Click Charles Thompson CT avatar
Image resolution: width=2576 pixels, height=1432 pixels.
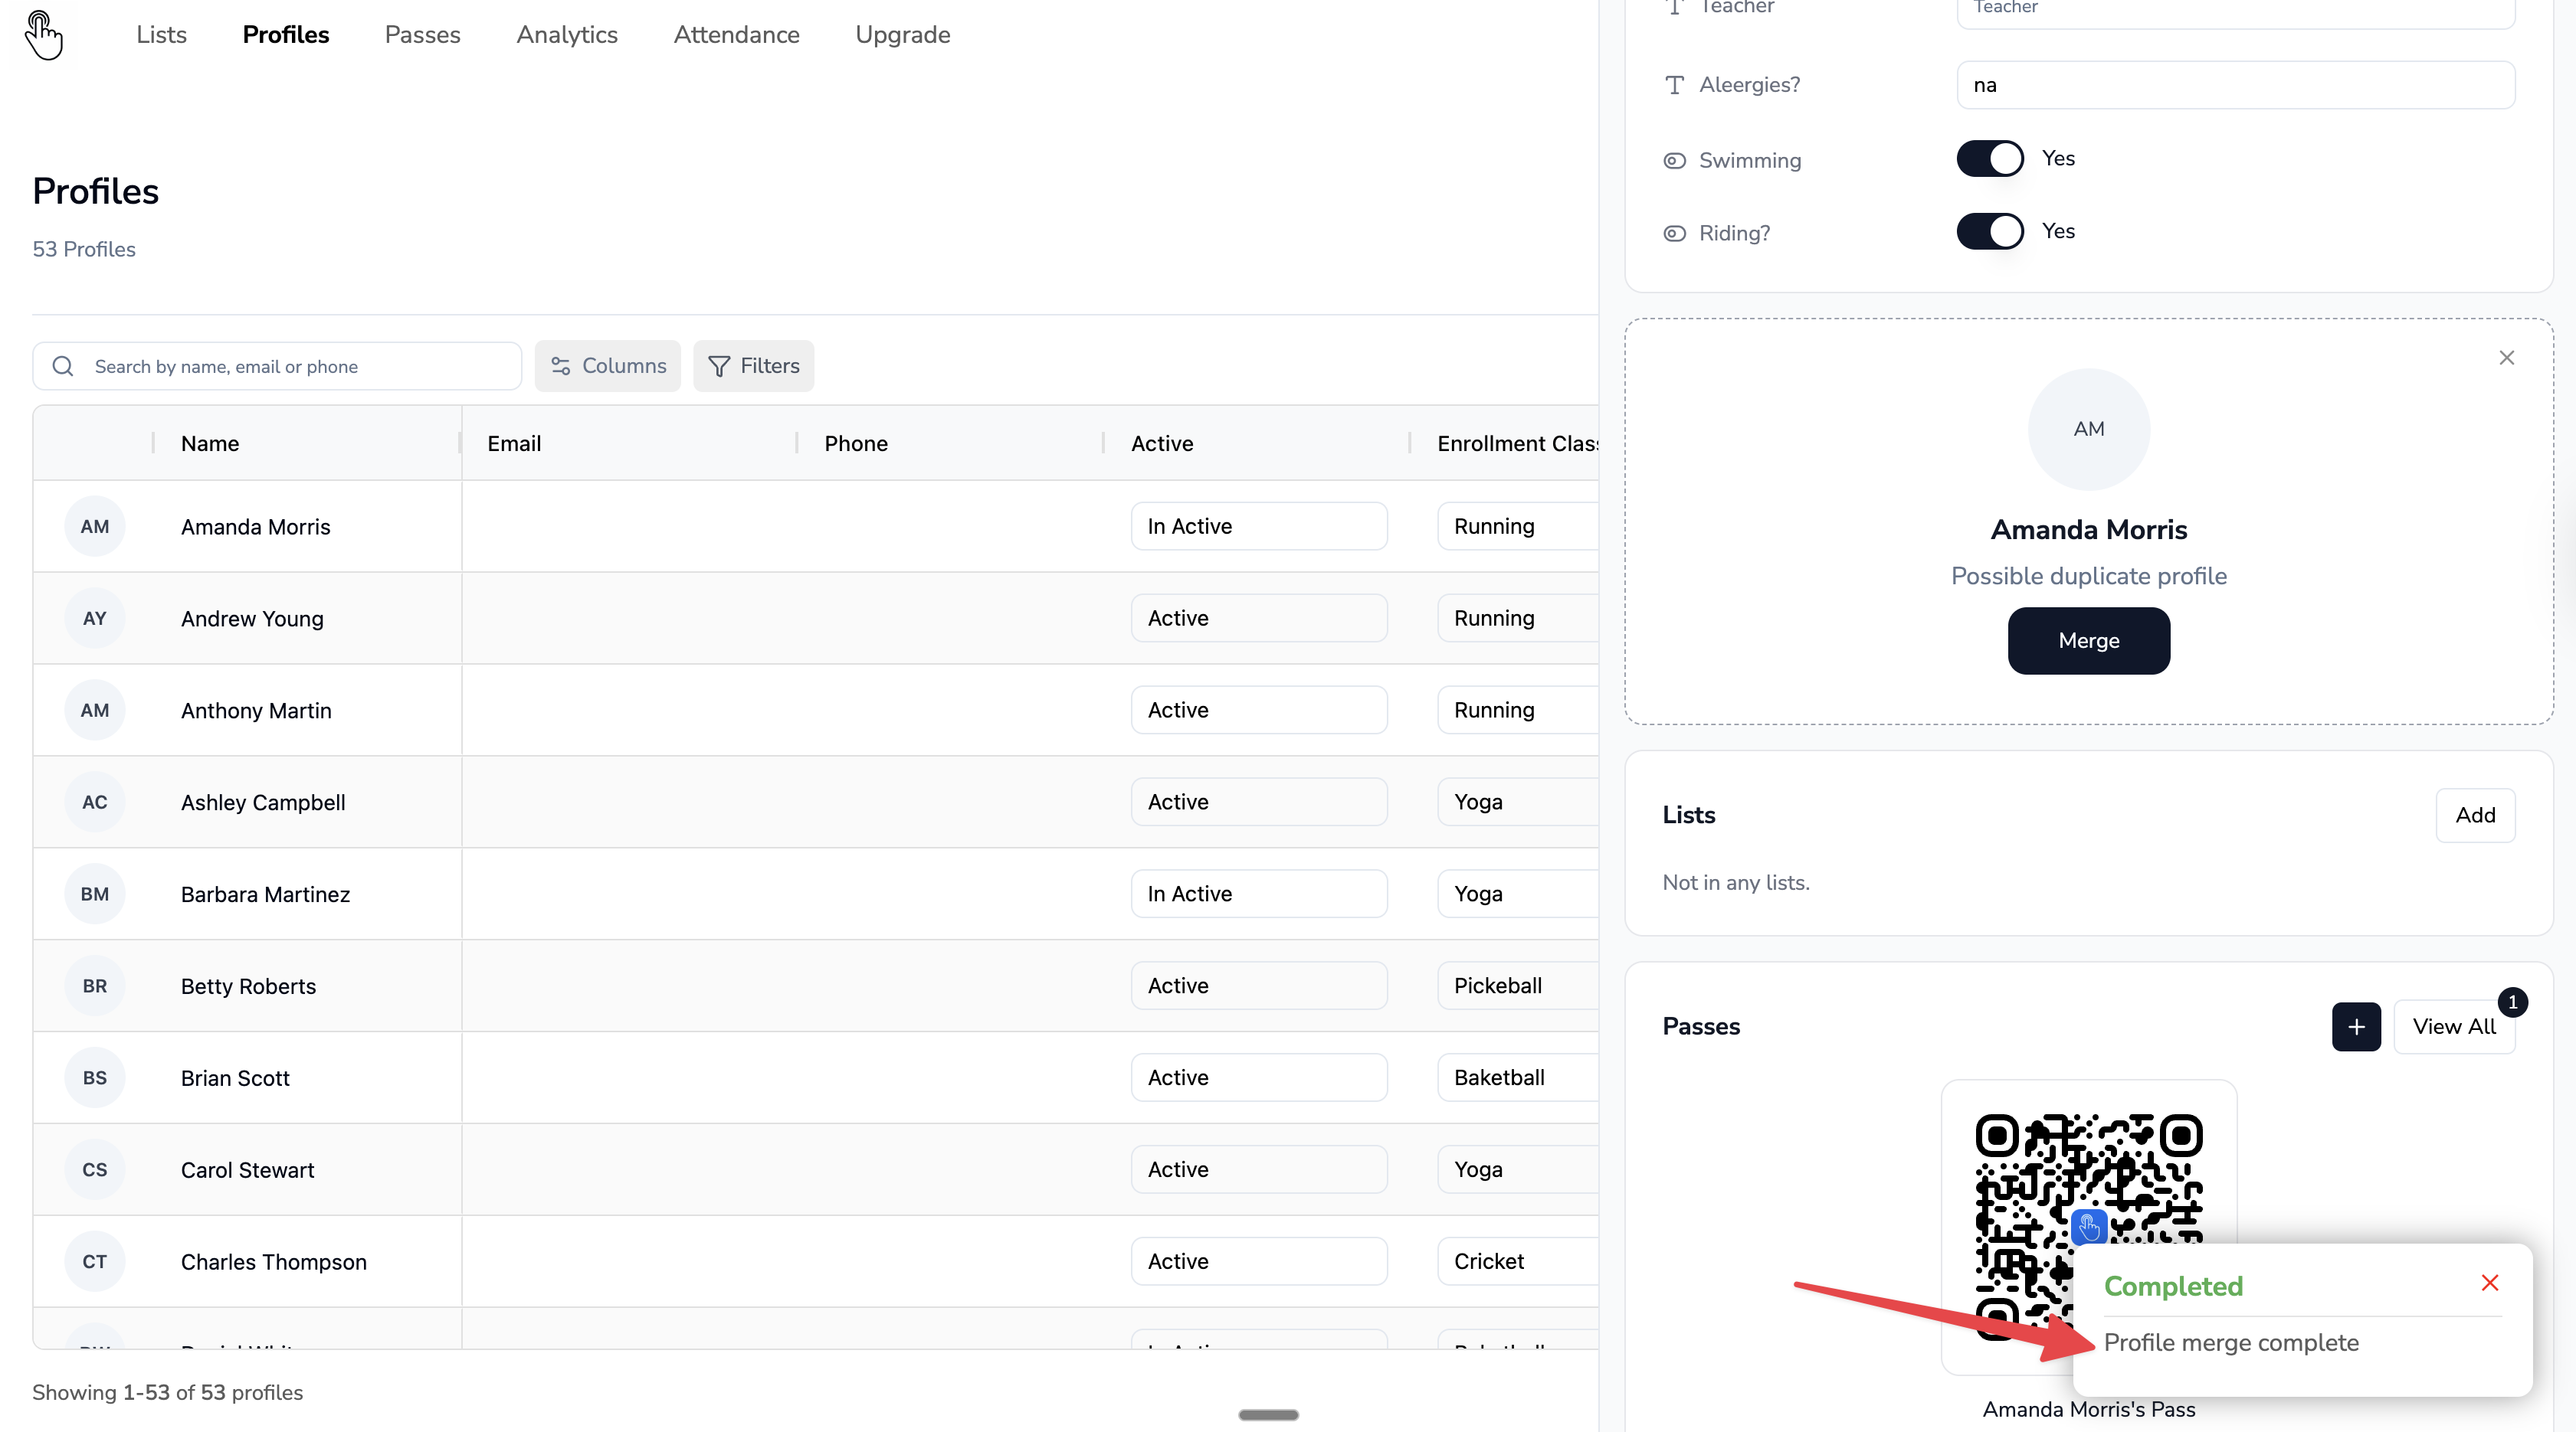[95, 1262]
